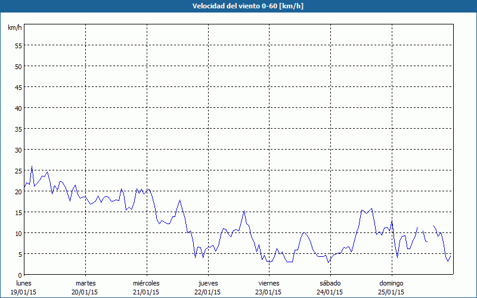Click the 'martes' day label
This screenshot has height=298, width=477.
85,283
